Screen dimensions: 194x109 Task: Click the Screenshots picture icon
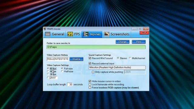[x=106, y=34]
